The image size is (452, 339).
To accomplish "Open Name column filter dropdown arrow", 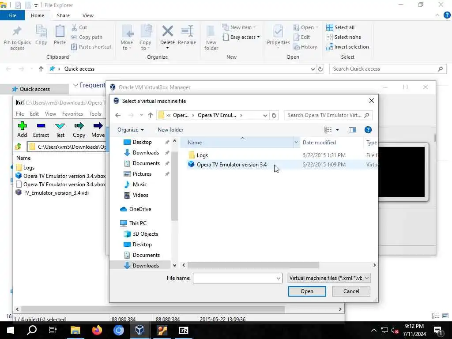I will click(x=296, y=143).
